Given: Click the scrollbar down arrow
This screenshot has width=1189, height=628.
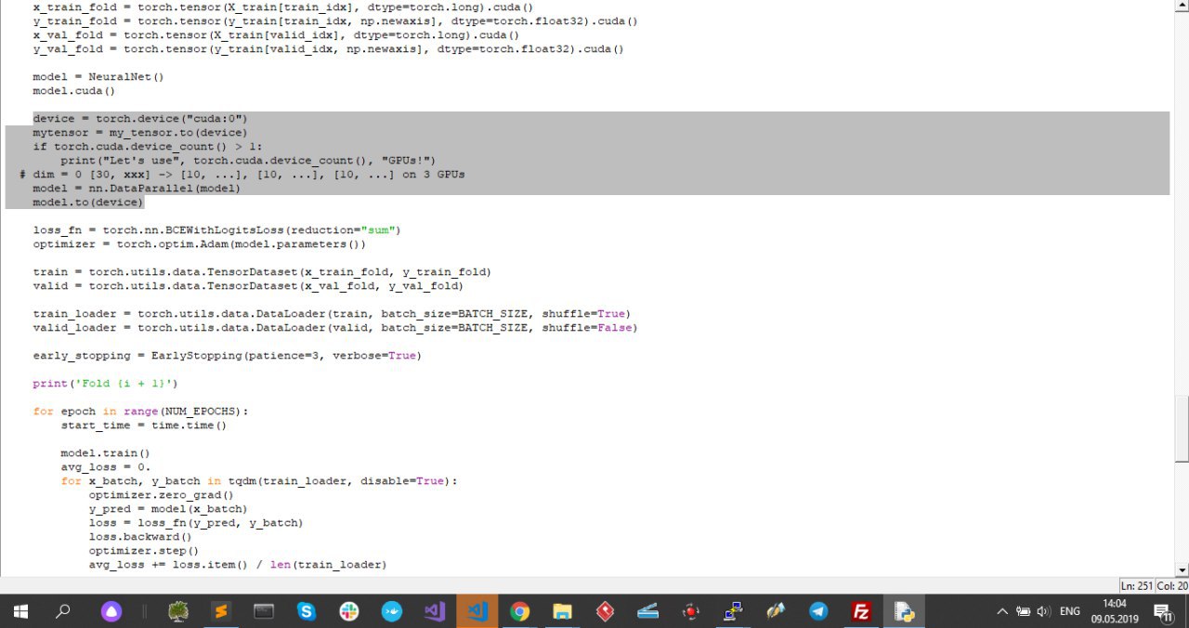Looking at the screenshot, I should [1182, 569].
